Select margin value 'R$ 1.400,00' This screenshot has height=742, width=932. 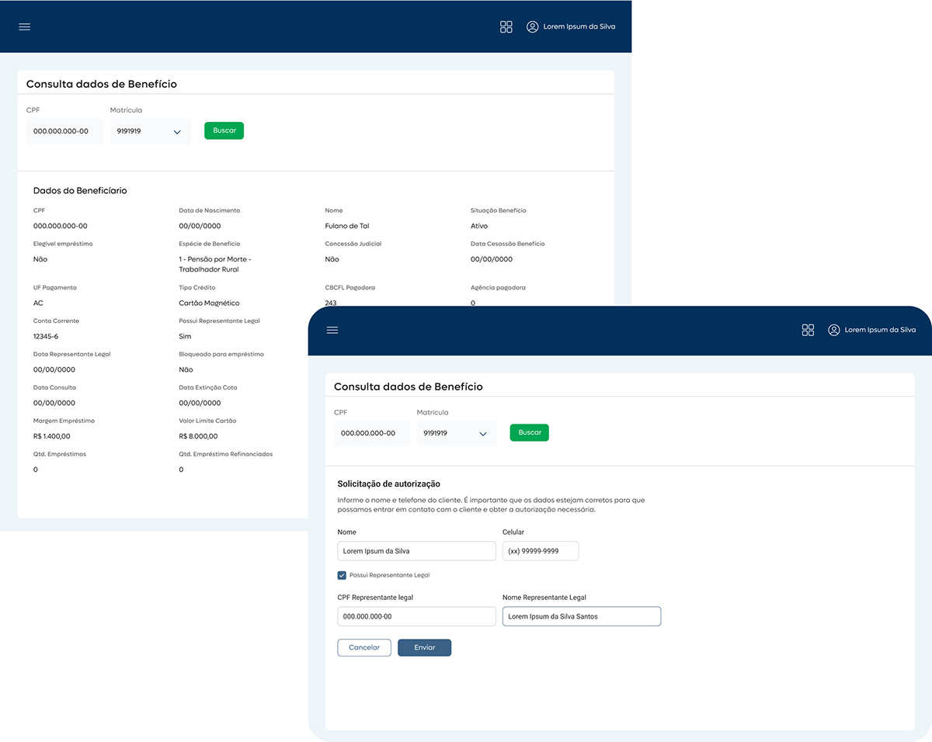[x=52, y=436]
